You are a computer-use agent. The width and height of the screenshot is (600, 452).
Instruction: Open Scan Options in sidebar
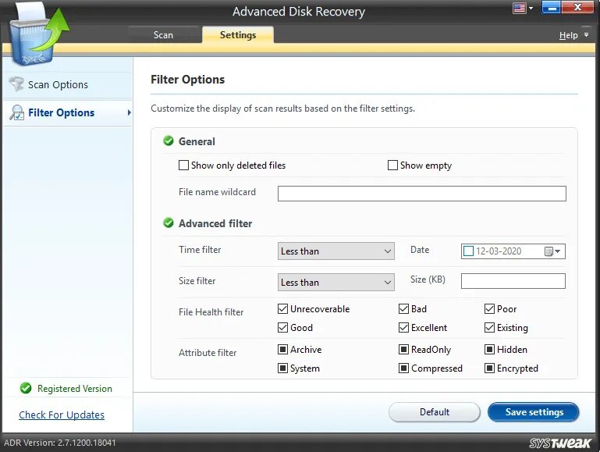click(x=67, y=84)
